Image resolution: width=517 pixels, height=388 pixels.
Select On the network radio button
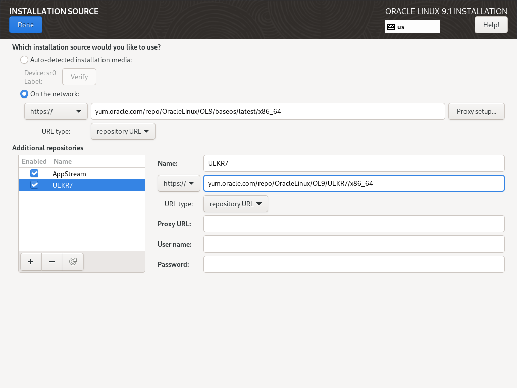24,94
